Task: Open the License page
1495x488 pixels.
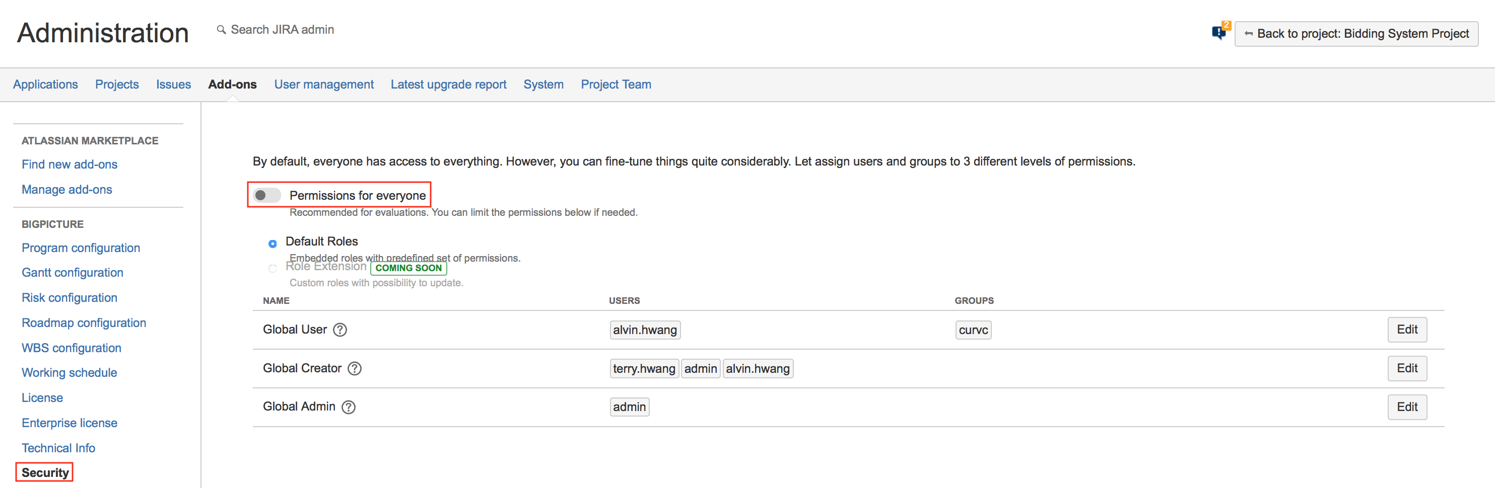Action: pyautogui.click(x=42, y=398)
